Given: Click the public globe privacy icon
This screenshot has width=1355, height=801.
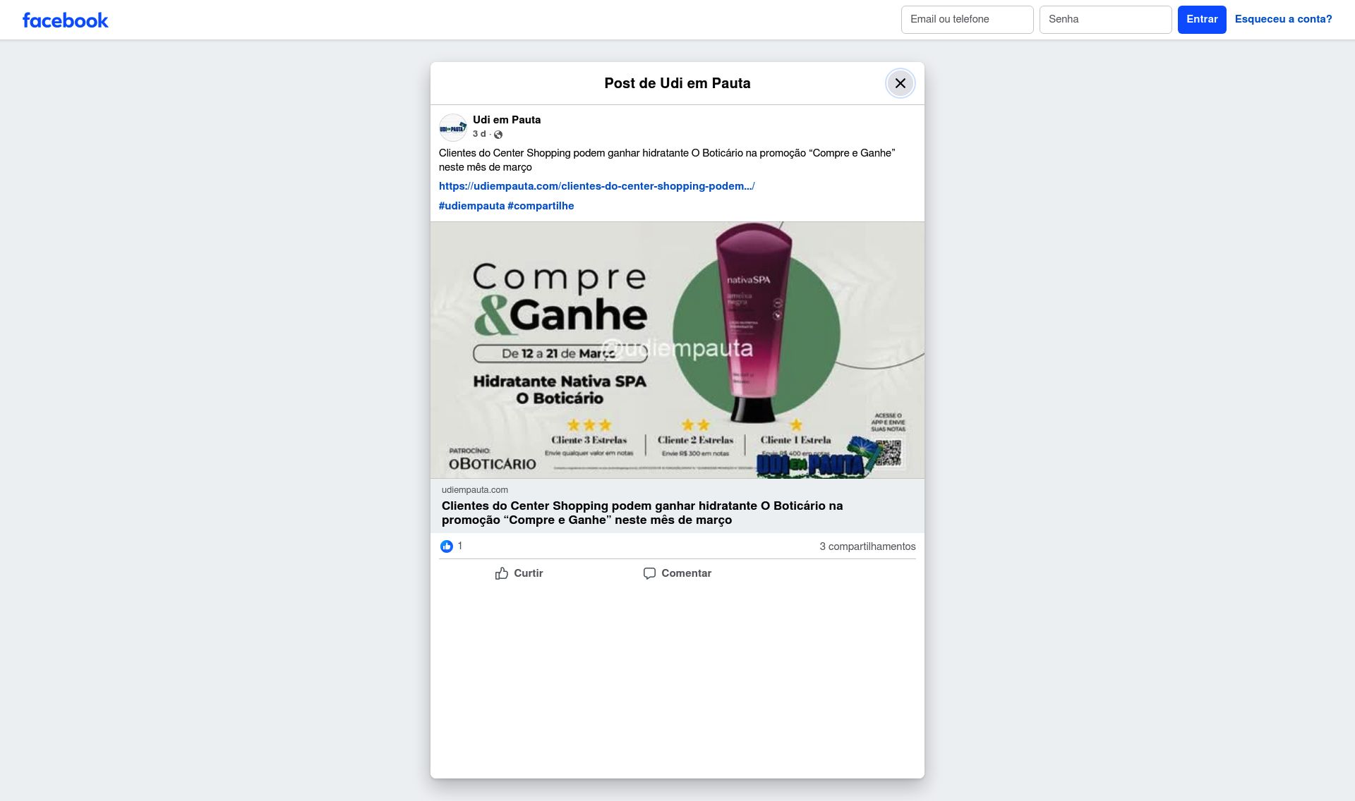Looking at the screenshot, I should [498, 135].
